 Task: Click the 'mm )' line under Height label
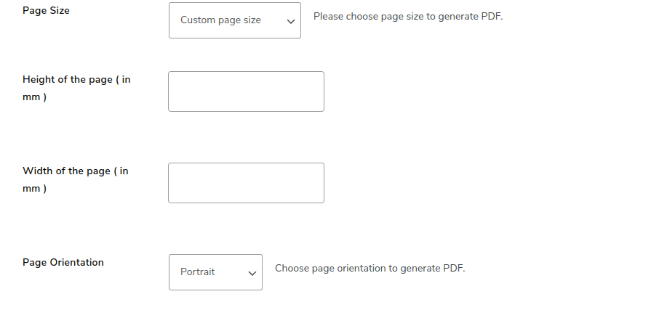pyautogui.click(x=34, y=97)
